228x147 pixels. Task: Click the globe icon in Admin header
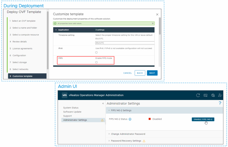tap(213, 95)
